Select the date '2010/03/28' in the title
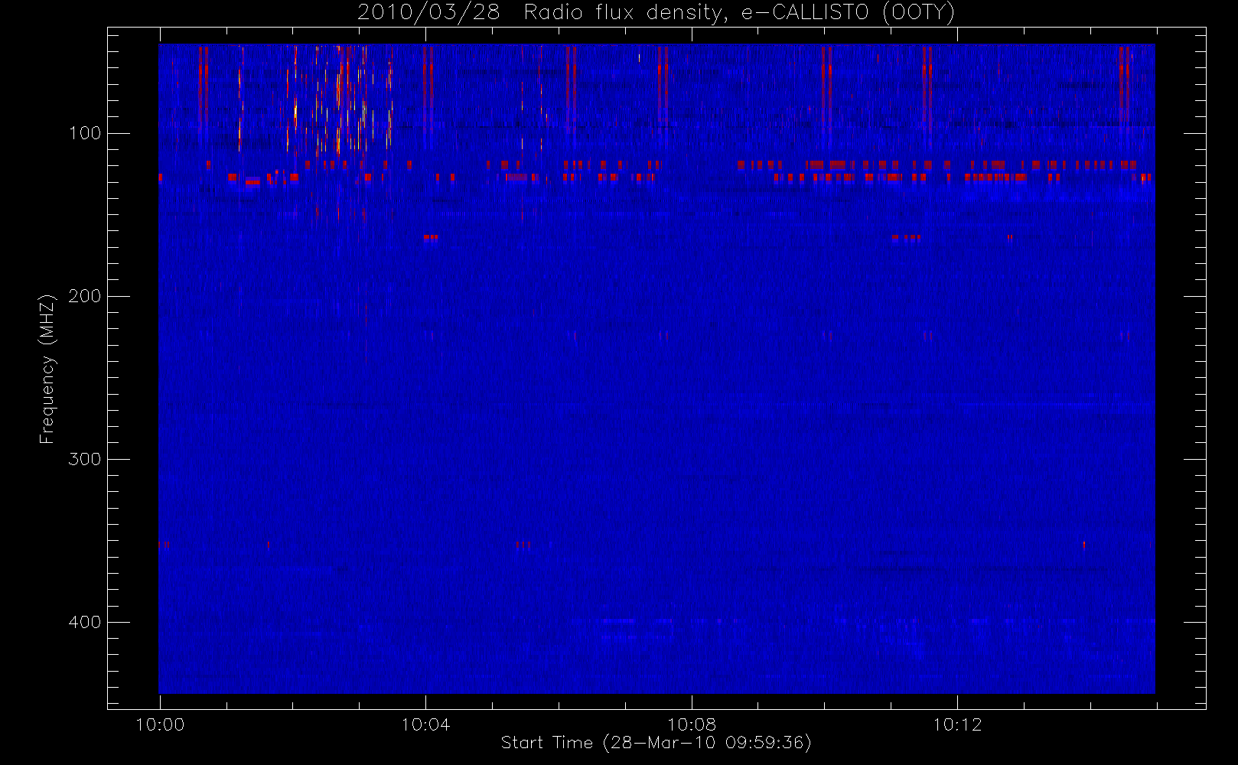The image size is (1238, 765). coord(428,13)
